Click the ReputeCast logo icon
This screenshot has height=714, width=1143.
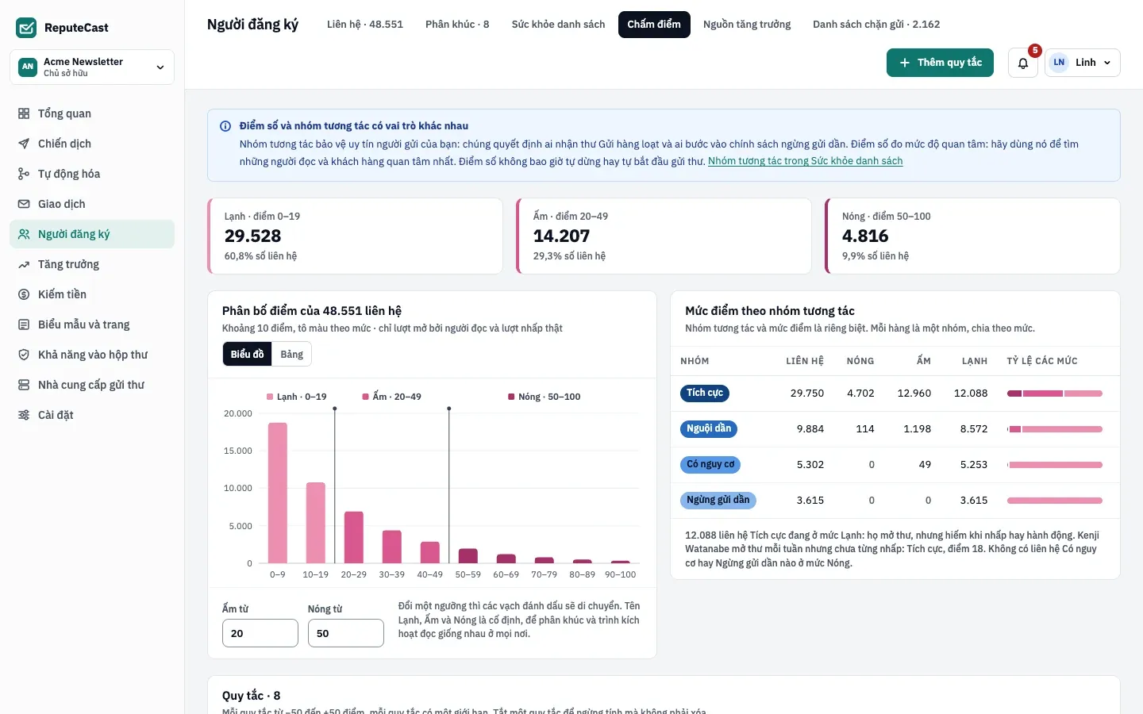point(26,28)
